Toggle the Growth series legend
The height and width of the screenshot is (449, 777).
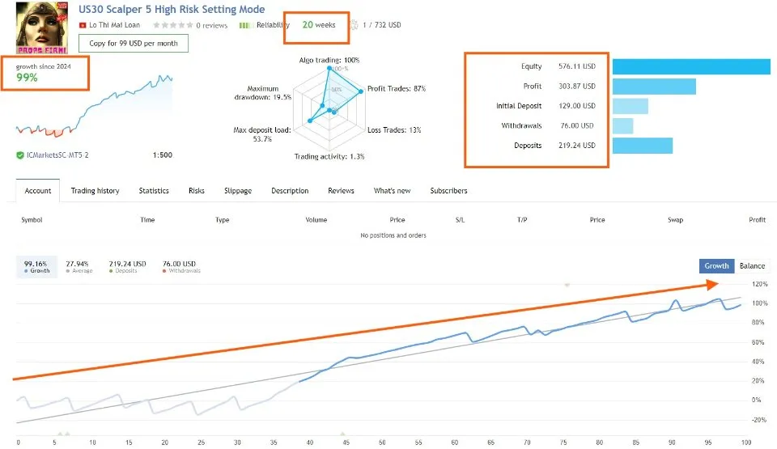tap(36, 266)
